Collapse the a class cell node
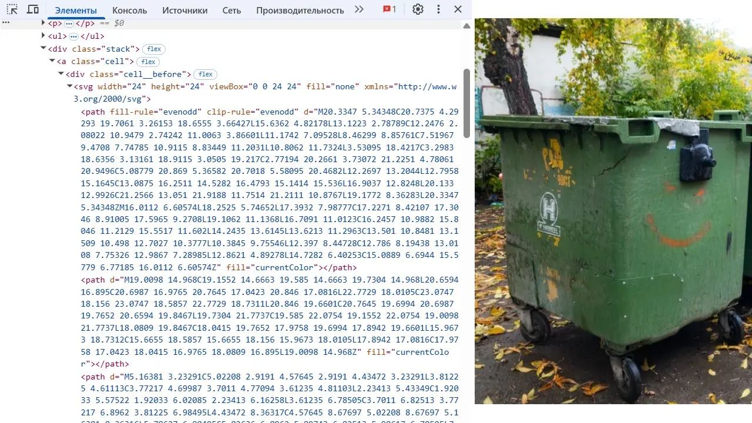Viewport: 752px width, 423px height. click(52, 61)
